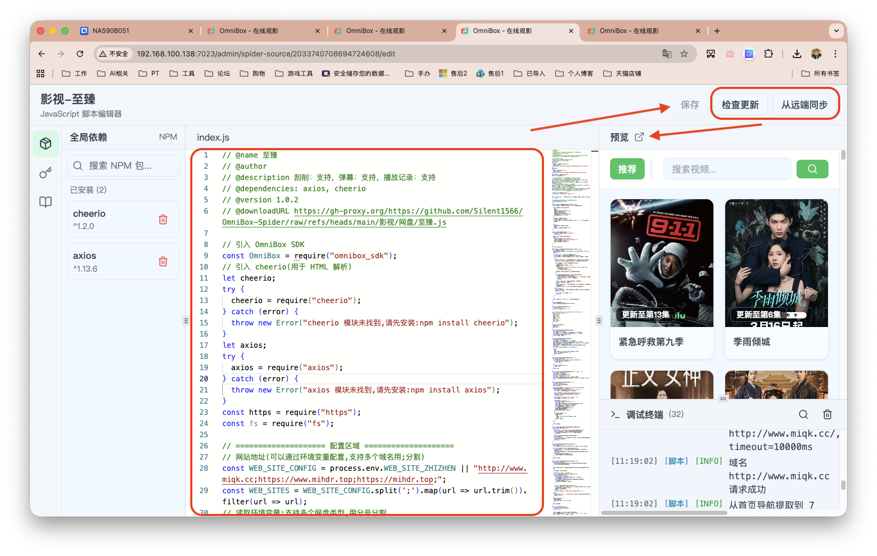Click the 检查更新 button
Viewport: 877px width, 556px height.
[740, 105]
